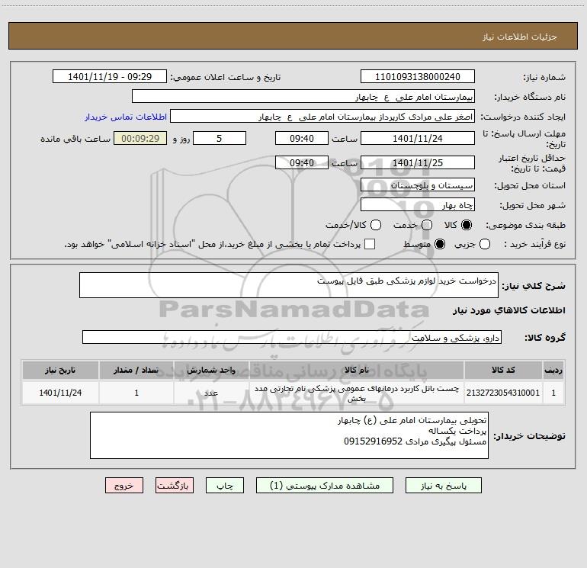Screen dimensions: 587x568
Task: Click the کد کالا column header
Action: [503, 370]
